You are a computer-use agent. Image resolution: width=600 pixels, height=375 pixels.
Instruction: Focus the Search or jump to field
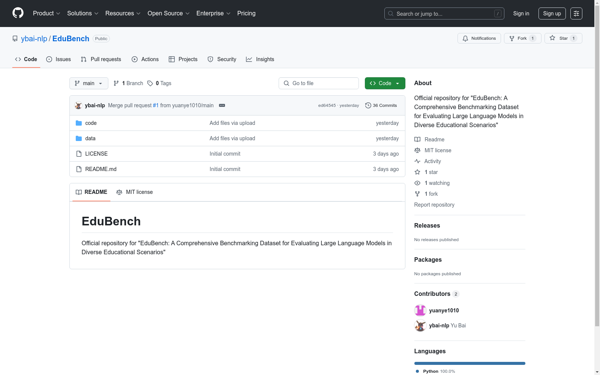click(444, 13)
